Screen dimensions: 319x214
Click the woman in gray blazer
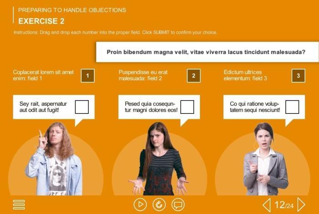pos(265,159)
